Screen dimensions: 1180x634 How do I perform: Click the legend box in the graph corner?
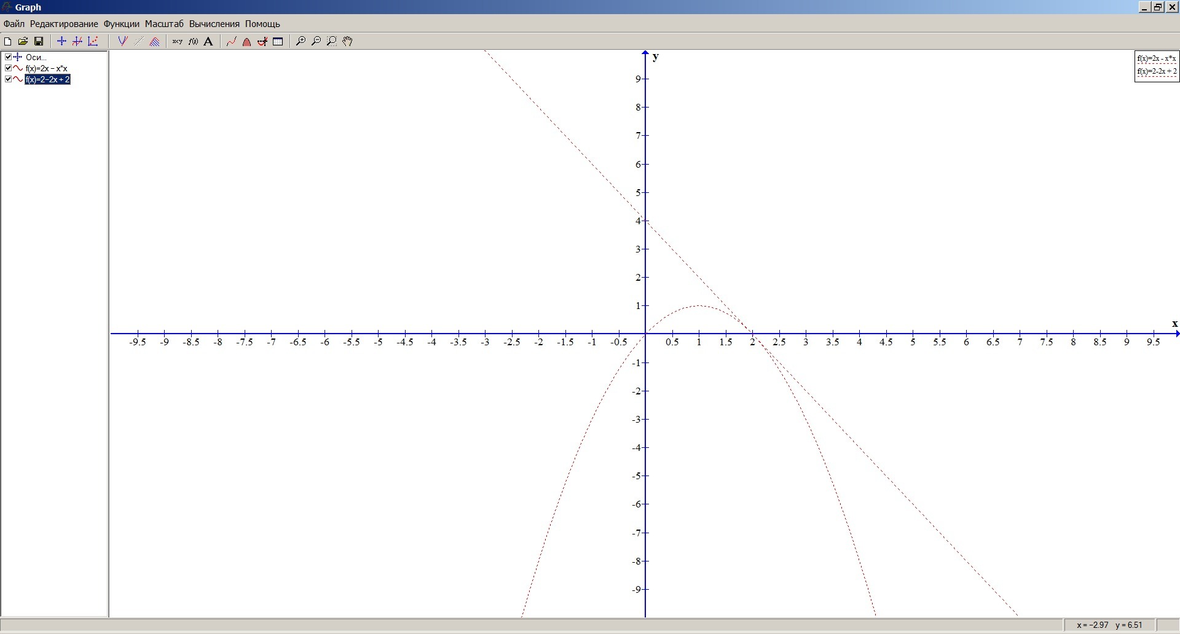[x=1156, y=66]
